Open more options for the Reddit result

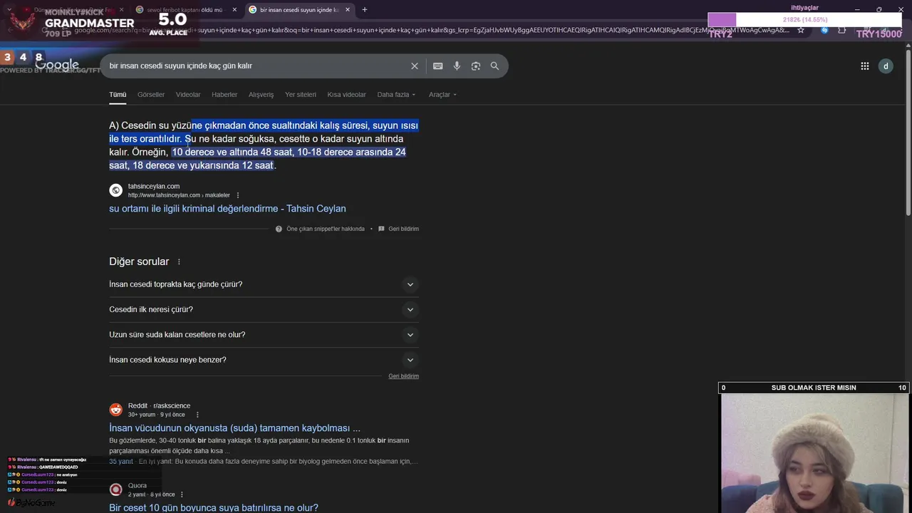click(x=197, y=415)
